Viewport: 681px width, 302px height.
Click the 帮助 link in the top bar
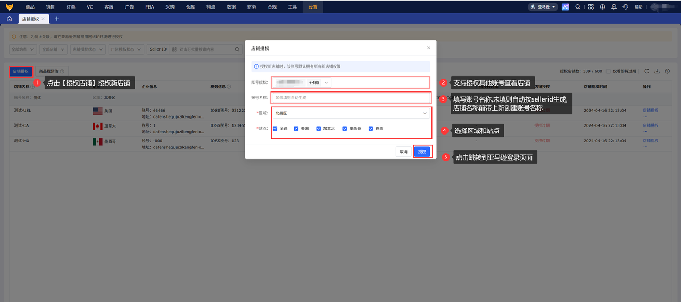(x=638, y=7)
